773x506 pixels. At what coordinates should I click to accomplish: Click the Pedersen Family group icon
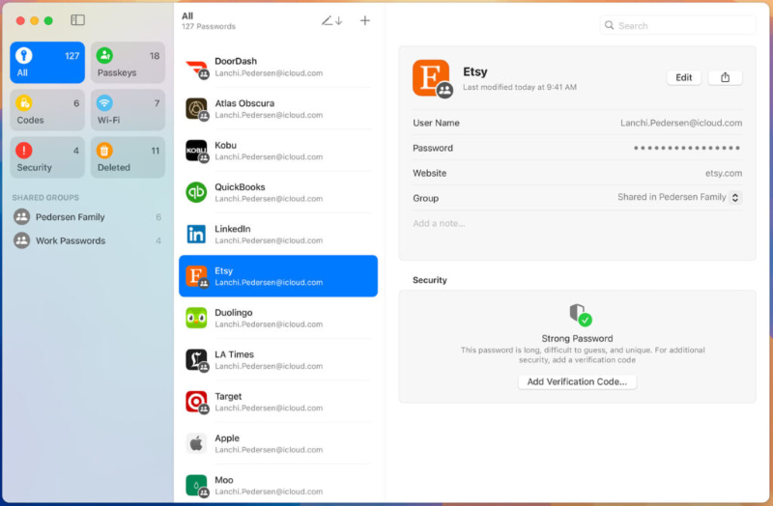click(x=21, y=216)
